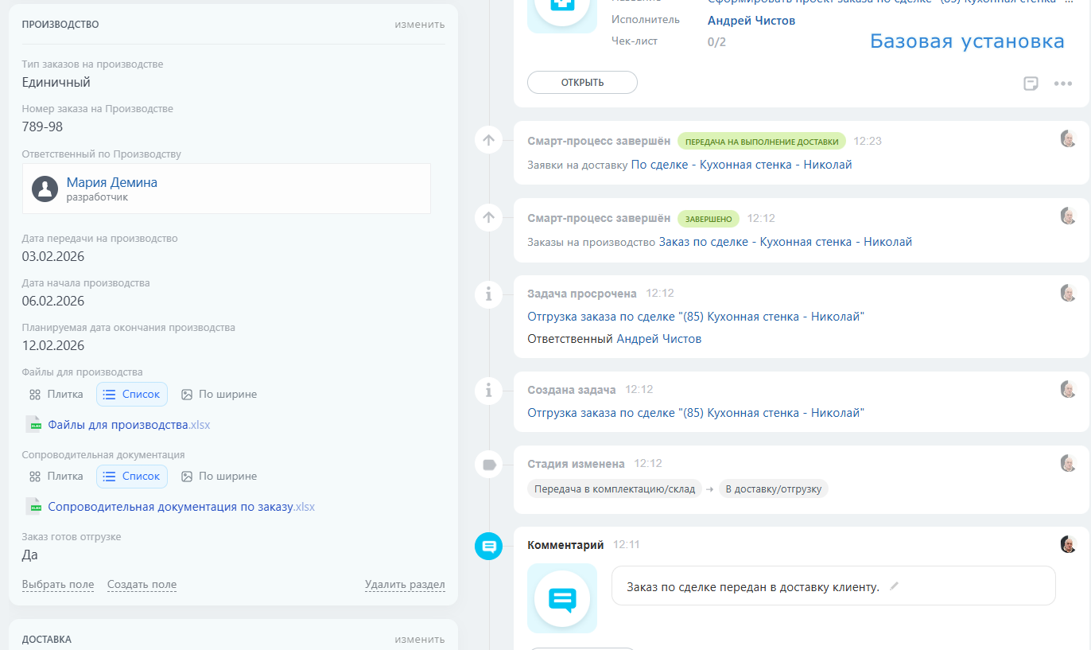Switch Сопроводительная документация to Список view

[132, 476]
